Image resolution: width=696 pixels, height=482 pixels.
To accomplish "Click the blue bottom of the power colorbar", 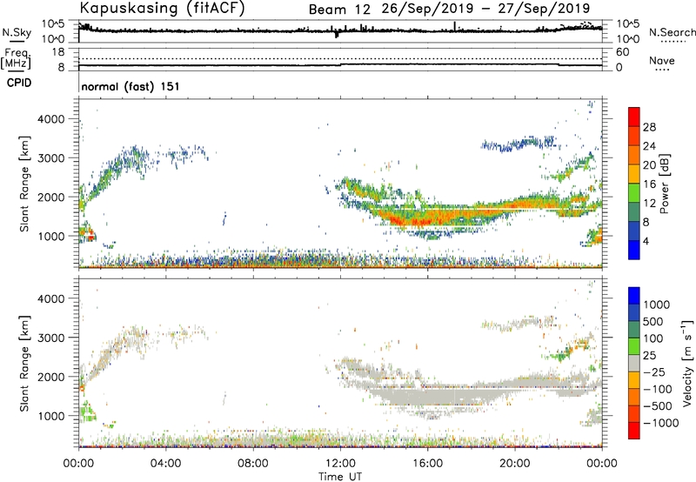I will point(634,250).
